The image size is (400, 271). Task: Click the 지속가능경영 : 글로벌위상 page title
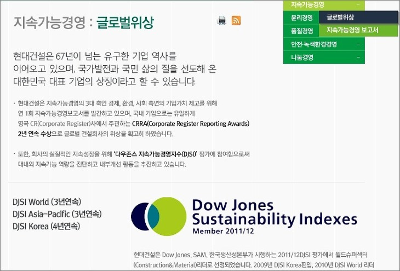(84, 22)
